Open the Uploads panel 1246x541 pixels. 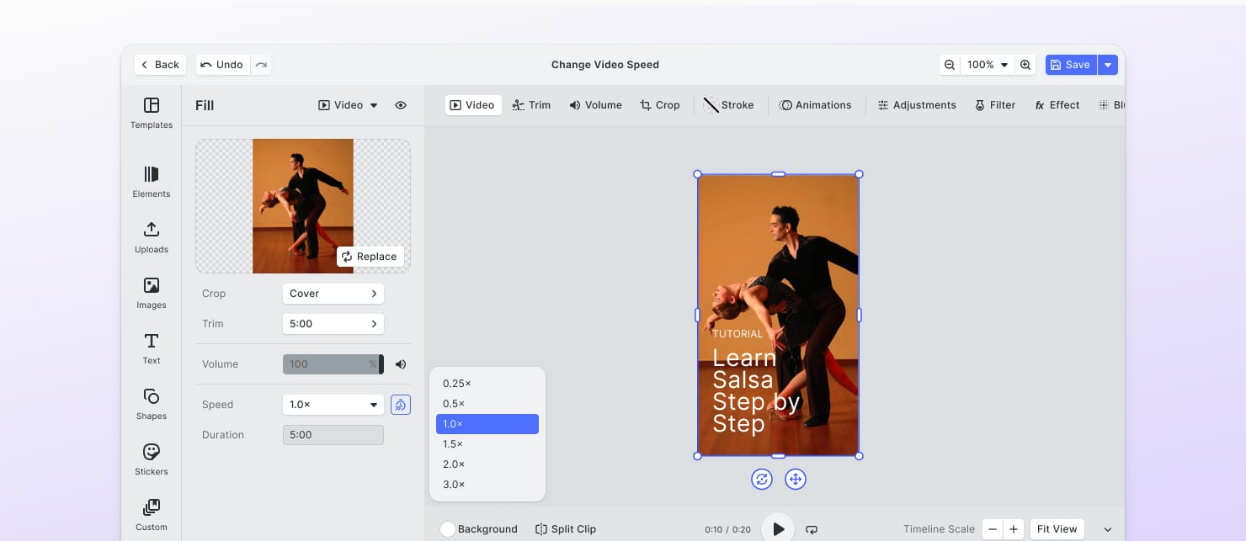(152, 237)
